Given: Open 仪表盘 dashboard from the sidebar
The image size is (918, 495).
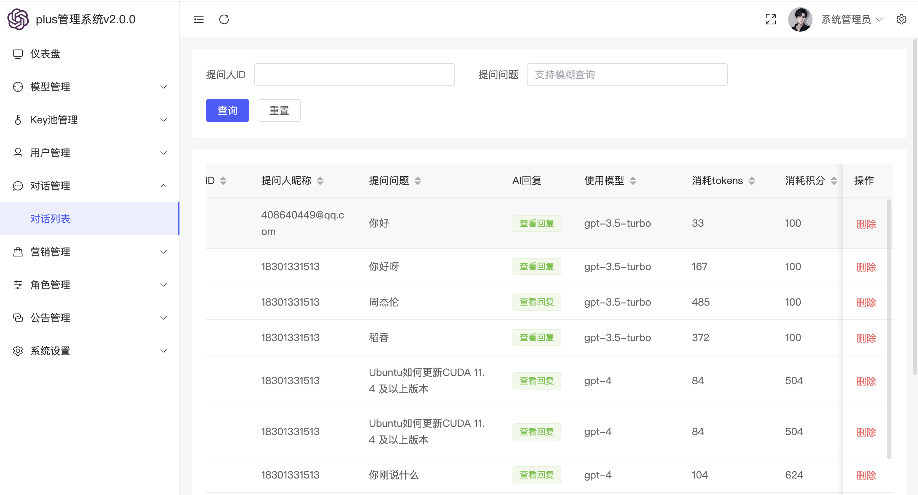Looking at the screenshot, I should pyautogui.click(x=45, y=54).
